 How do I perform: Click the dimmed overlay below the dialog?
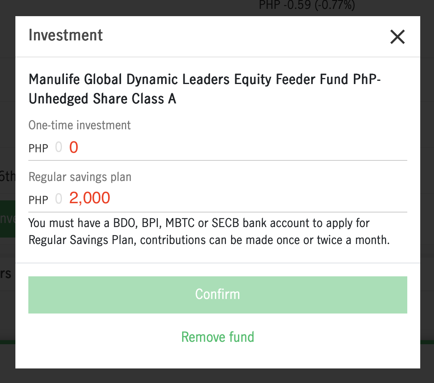click(x=217, y=376)
